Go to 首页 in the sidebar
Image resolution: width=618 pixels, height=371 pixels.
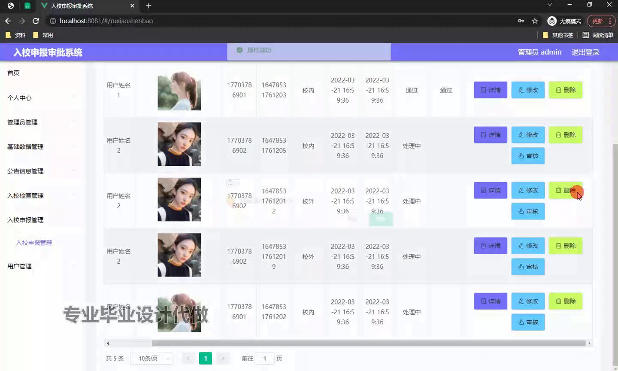point(13,73)
